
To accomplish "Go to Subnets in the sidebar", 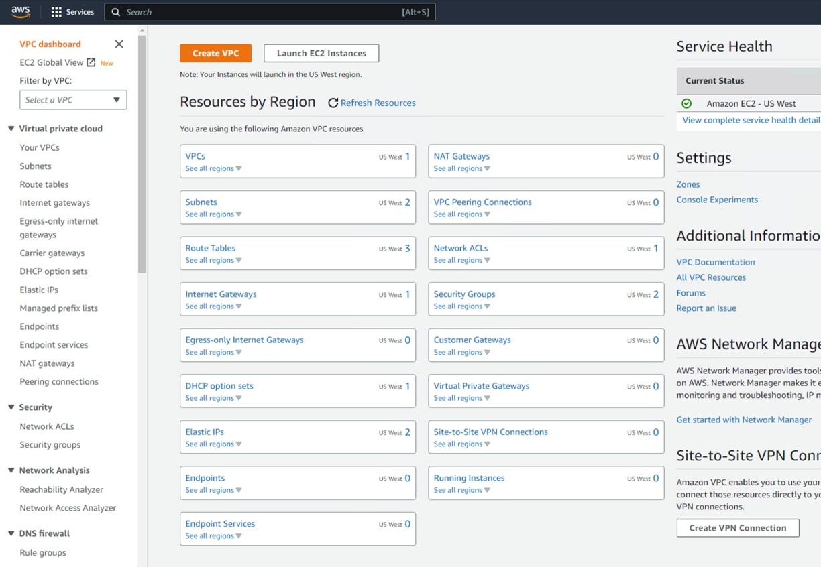I will coord(36,166).
